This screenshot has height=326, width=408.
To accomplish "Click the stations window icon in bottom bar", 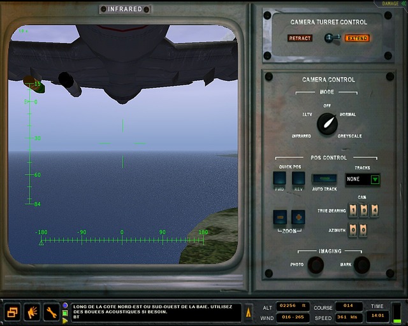I will pyautogui.click(x=13, y=312).
